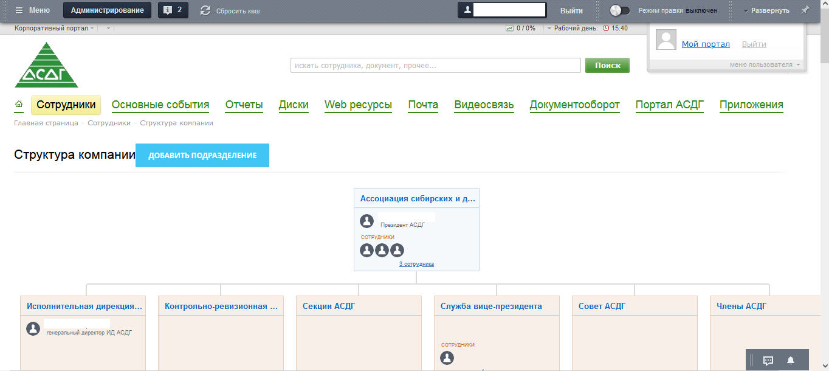The height and width of the screenshot is (371, 829).
Task: Click the clock icon at 15:40
Action: pyautogui.click(x=606, y=28)
